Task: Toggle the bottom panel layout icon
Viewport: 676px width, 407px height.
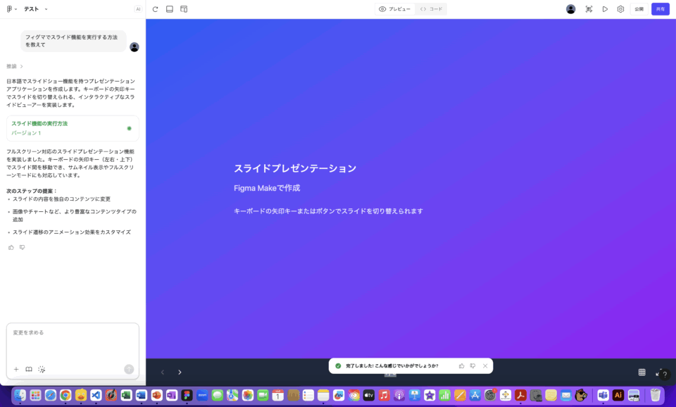Action: click(x=170, y=9)
